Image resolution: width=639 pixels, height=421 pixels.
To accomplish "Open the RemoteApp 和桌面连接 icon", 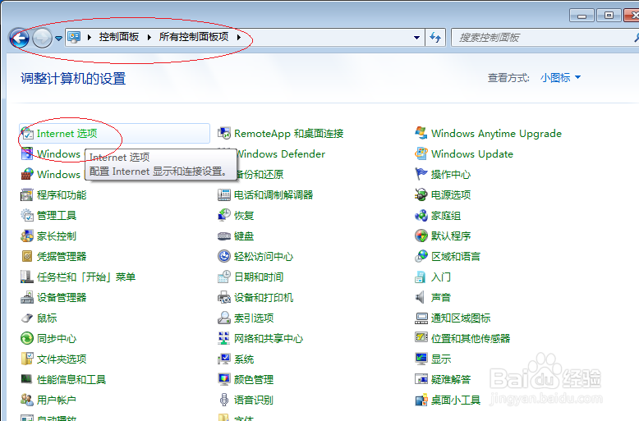I will (x=224, y=133).
